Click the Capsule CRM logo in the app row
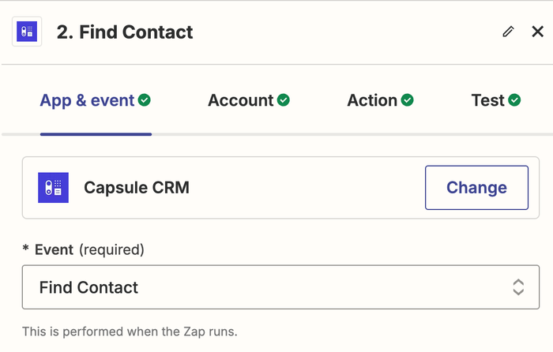 click(x=53, y=188)
